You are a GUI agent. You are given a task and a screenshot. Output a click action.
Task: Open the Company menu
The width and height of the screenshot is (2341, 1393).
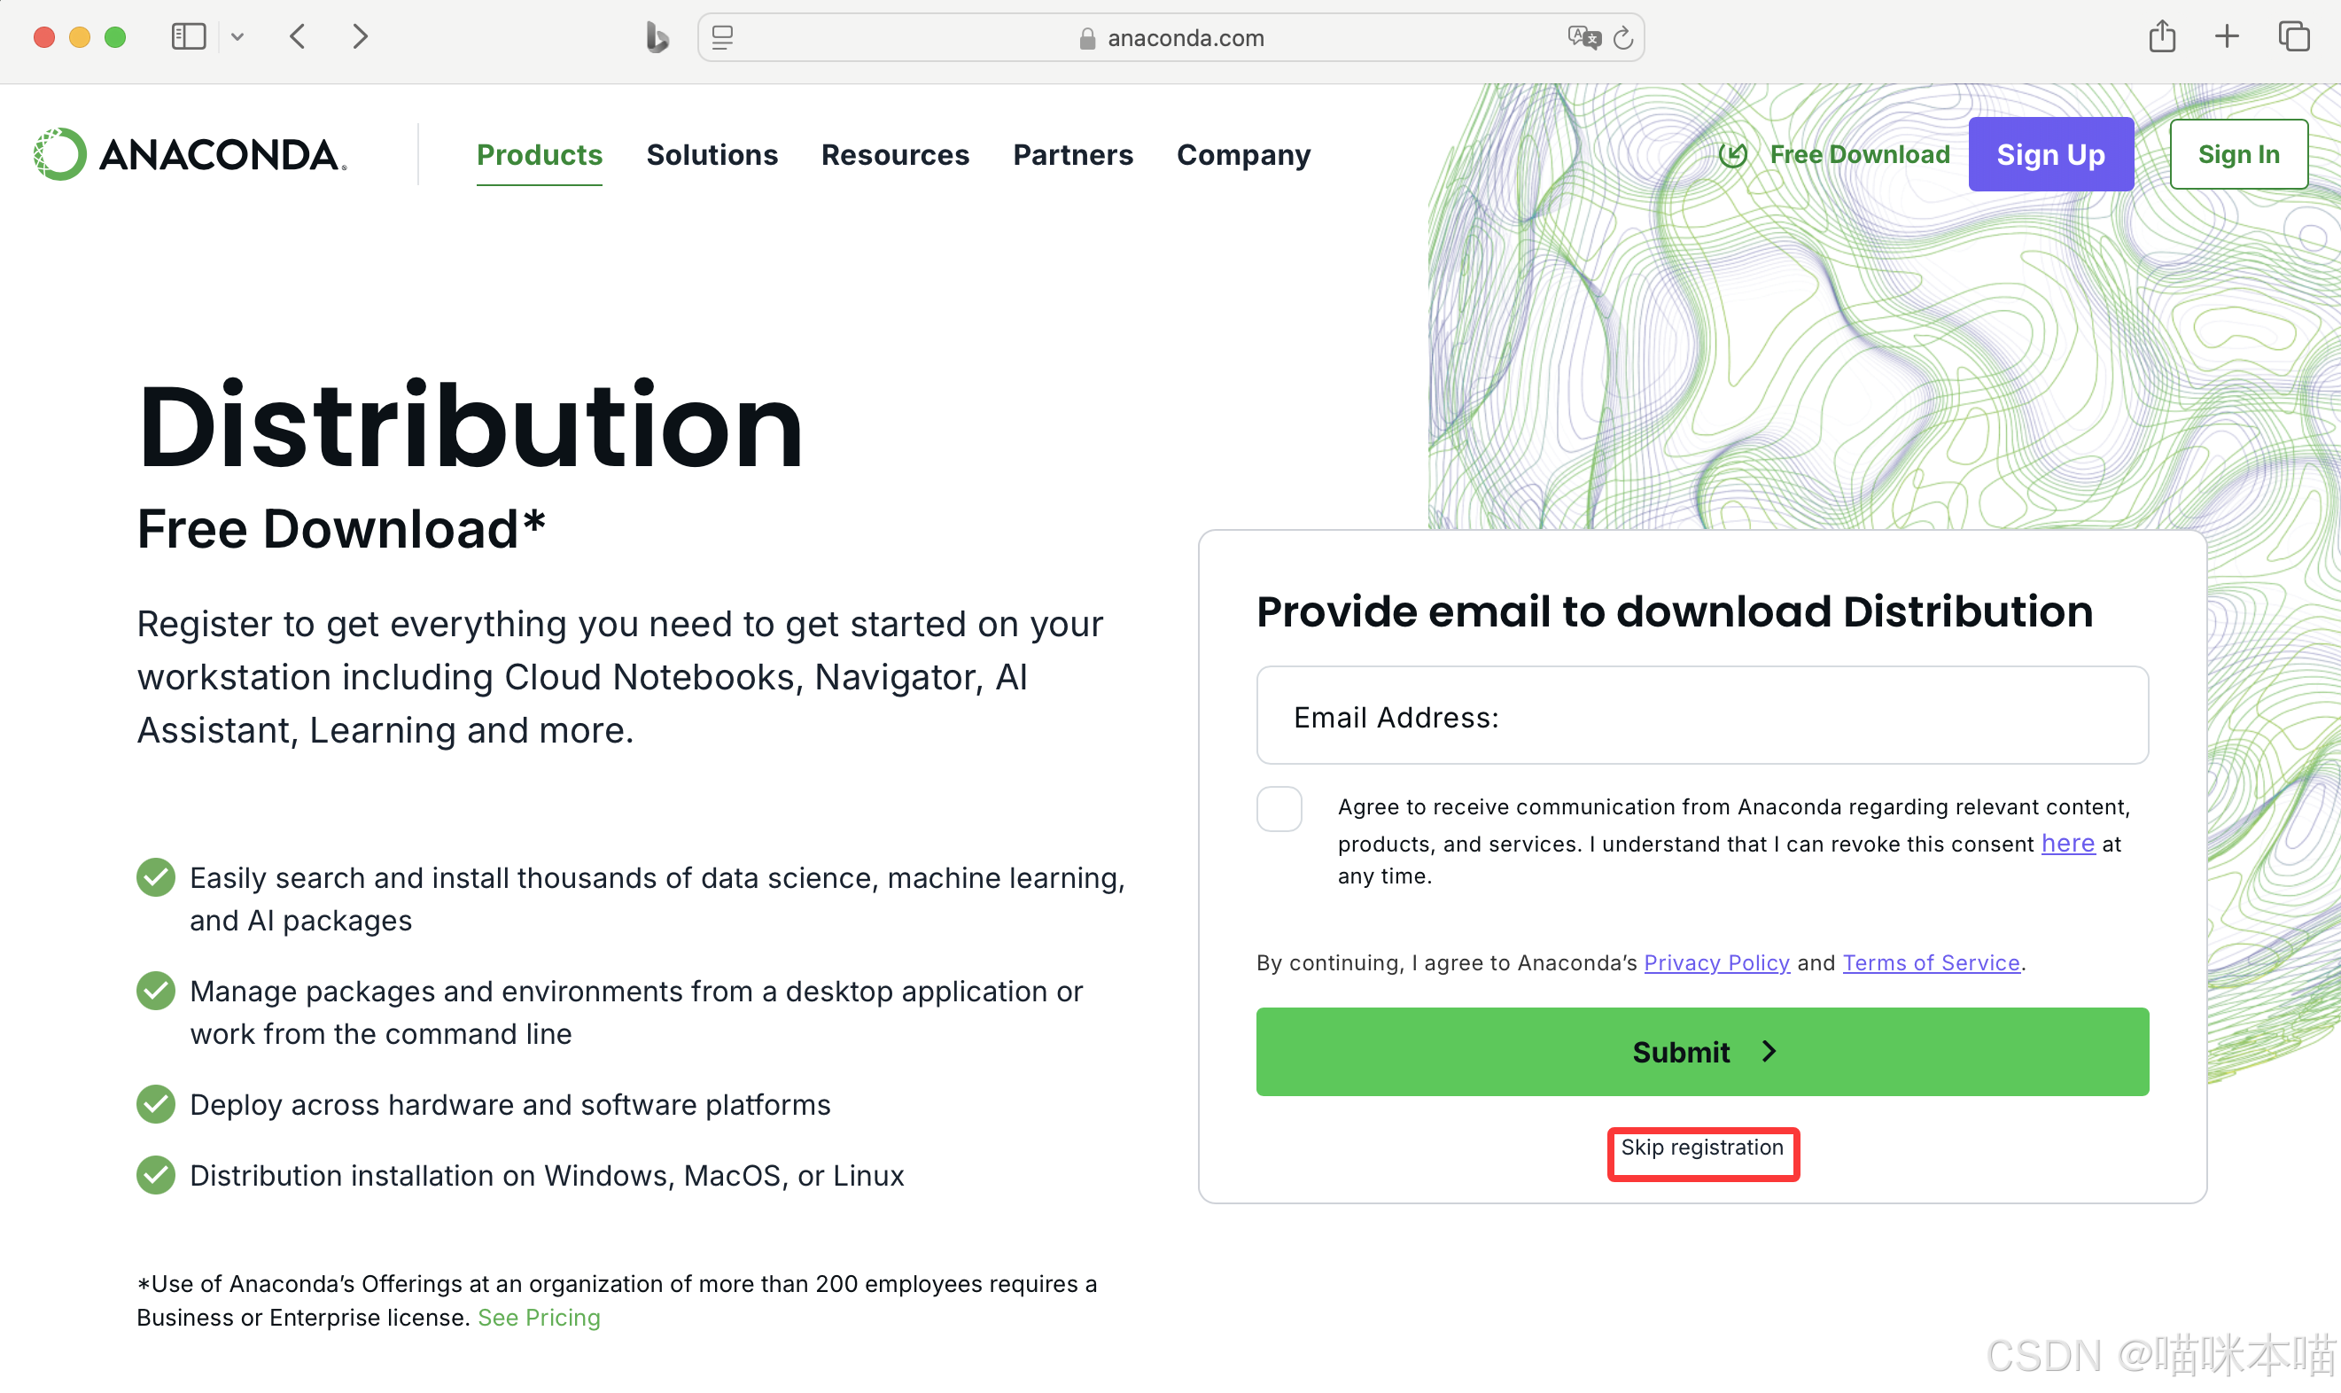(x=1243, y=155)
